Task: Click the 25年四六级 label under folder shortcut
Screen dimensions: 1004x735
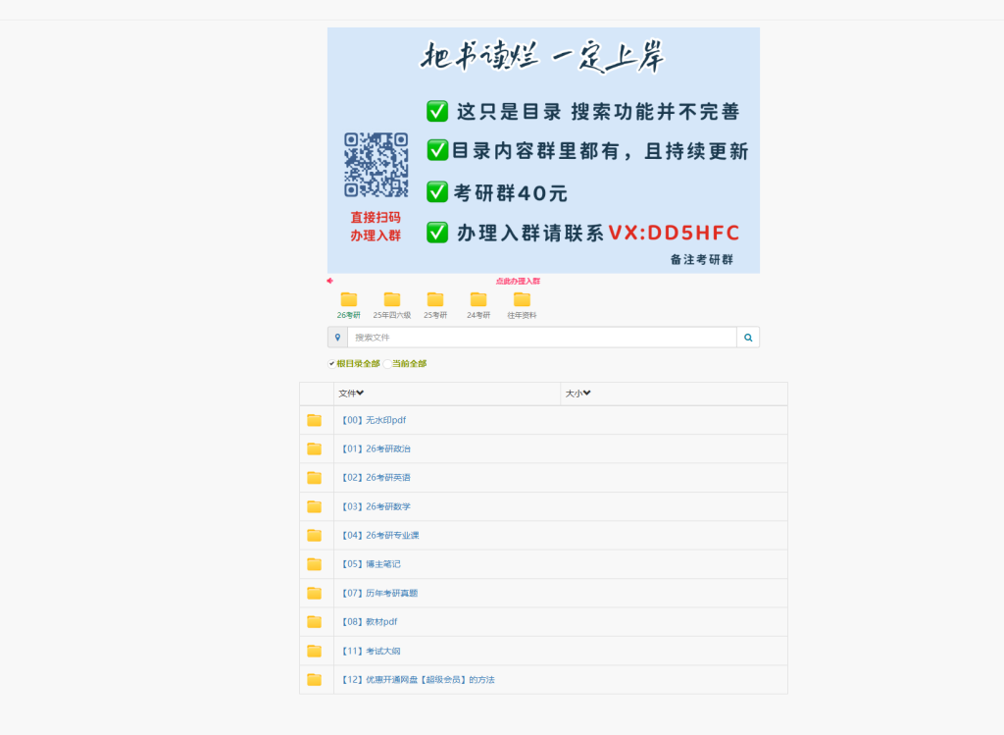Action: point(392,315)
